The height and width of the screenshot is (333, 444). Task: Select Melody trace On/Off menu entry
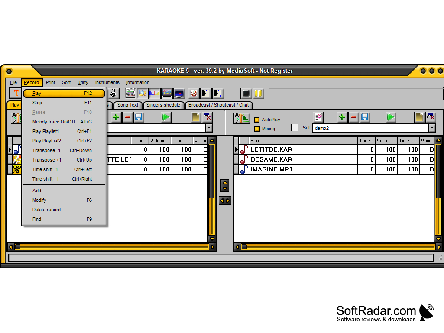64,122
